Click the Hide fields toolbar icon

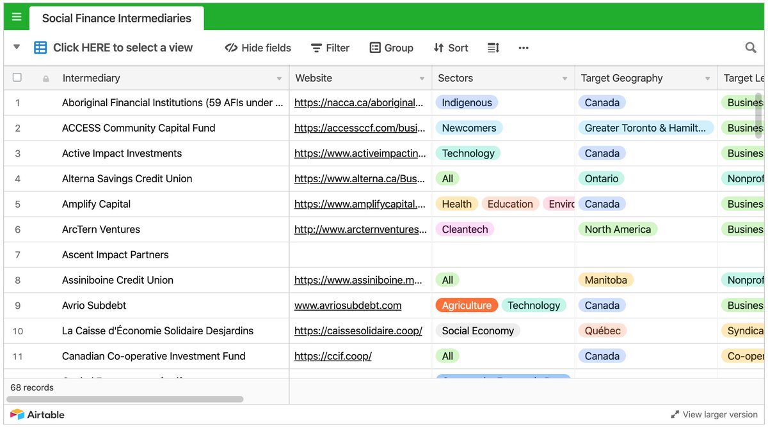pos(257,47)
